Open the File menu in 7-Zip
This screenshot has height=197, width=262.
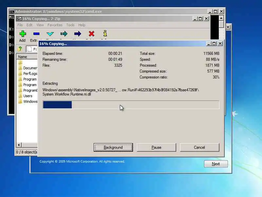20,25
